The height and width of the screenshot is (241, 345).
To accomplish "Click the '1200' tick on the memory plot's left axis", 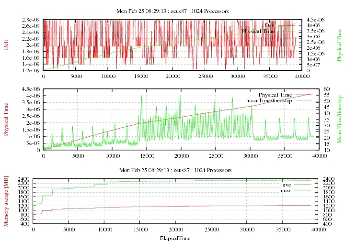I will coord(23,206).
